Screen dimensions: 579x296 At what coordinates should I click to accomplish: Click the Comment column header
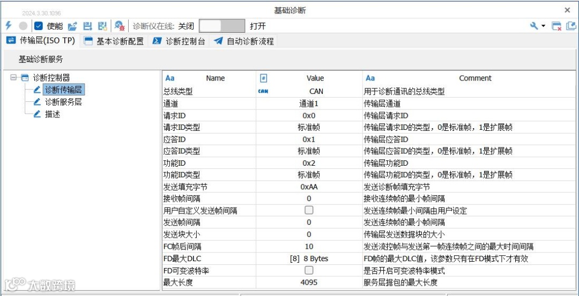pyautogui.click(x=475, y=78)
